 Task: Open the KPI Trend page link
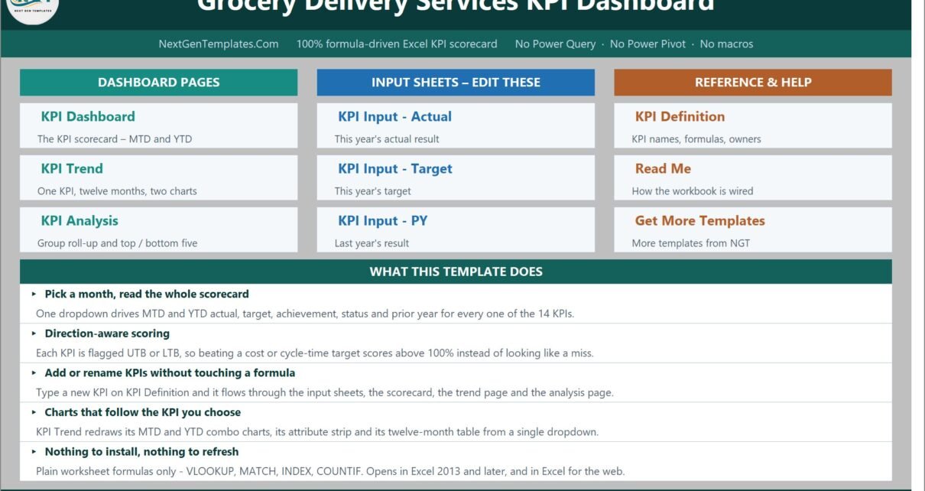pyautogui.click(x=72, y=169)
